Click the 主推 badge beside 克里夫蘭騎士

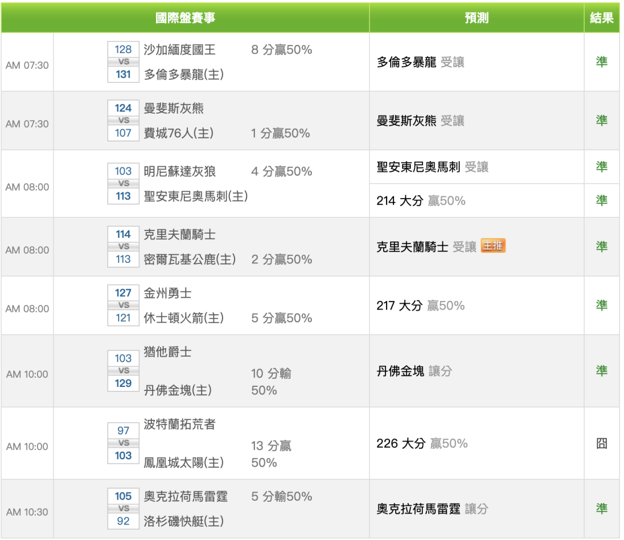coord(493,246)
